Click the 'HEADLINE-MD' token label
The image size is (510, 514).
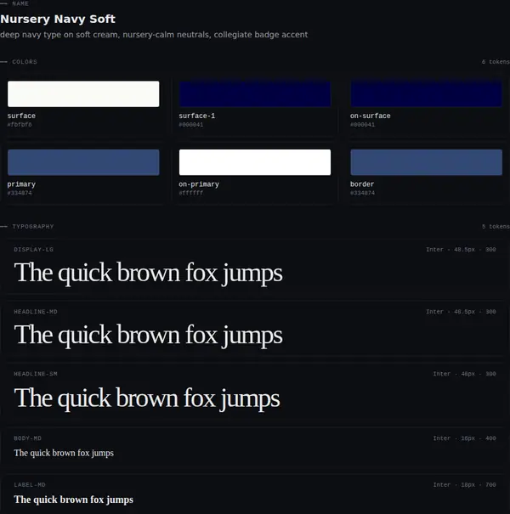pyautogui.click(x=36, y=312)
